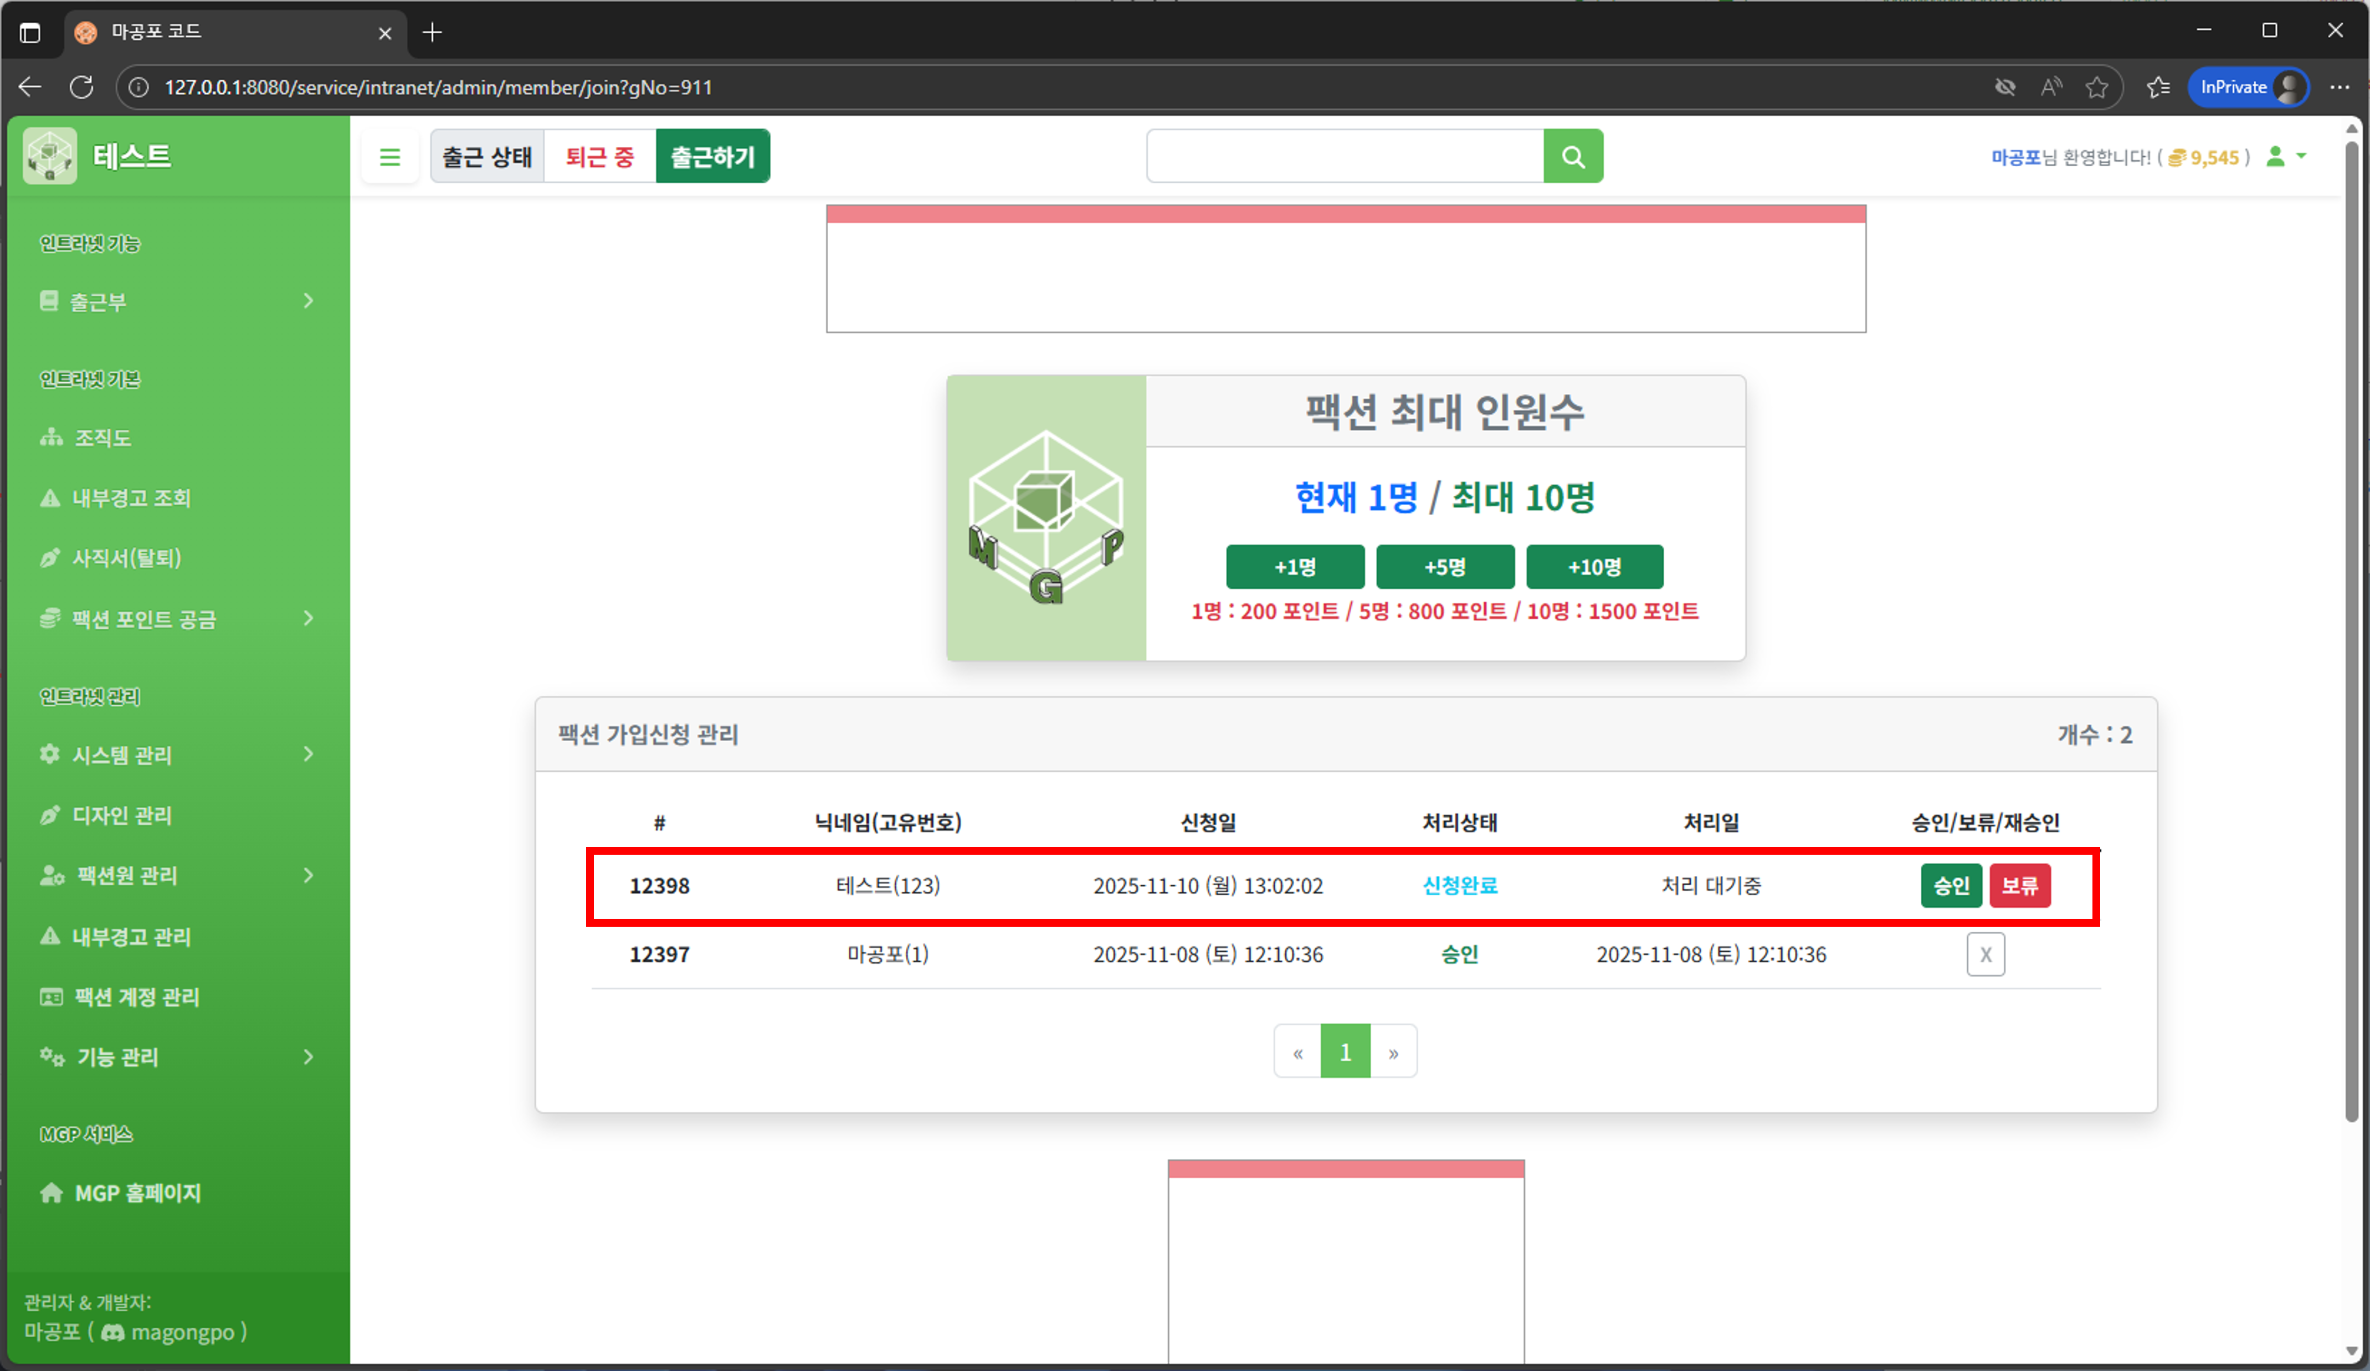This screenshot has height=1371, width=2370.
Task: Expand the 기능 관리 submenu
Action: click(x=119, y=1057)
